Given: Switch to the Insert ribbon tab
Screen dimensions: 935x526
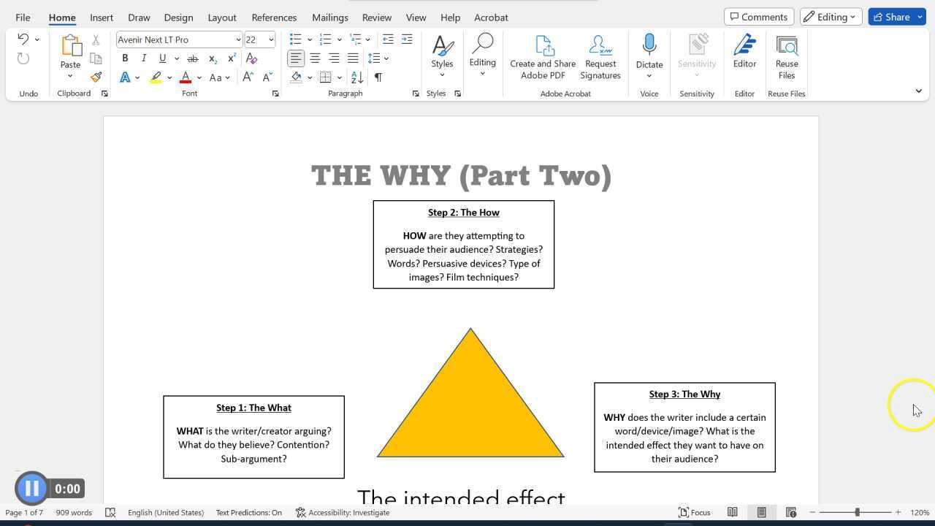Looking at the screenshot, I should (x=102, y=17).
